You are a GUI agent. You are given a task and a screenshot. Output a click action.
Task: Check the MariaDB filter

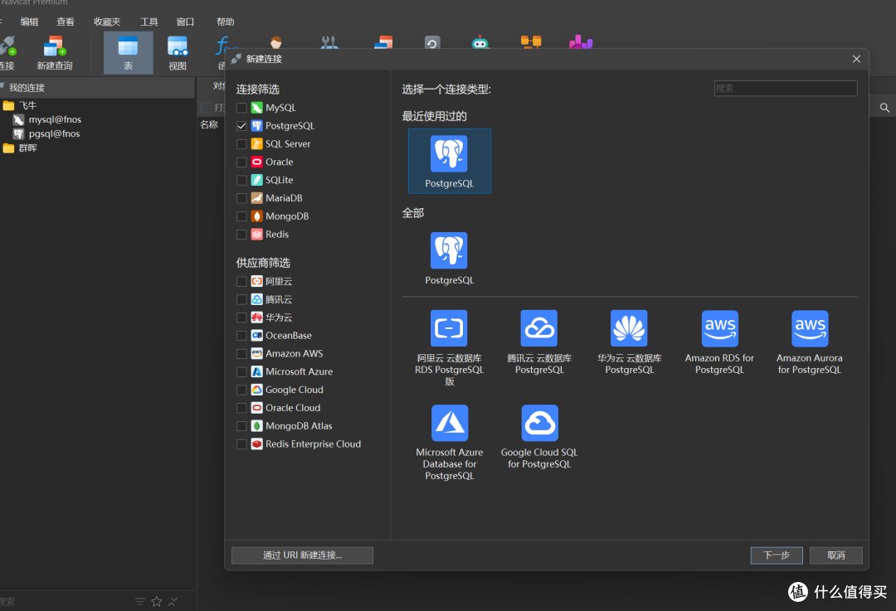click(x=241, y=198)
